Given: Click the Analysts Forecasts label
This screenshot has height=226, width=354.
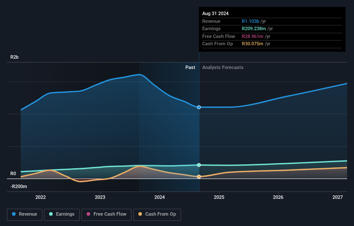Looking at the screenshot, I should tap(223, 68).
